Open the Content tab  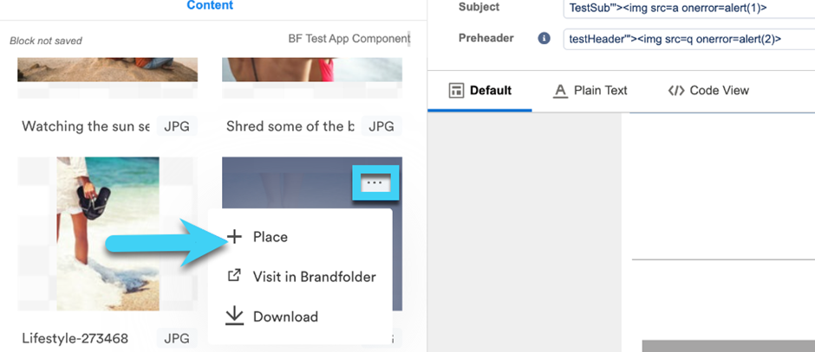click(210, 6)
